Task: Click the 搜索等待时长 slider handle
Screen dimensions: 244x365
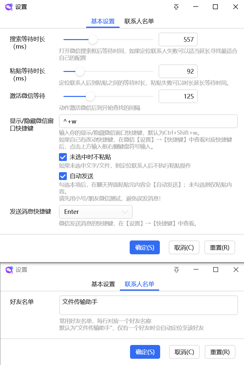Action: [93, 39]
